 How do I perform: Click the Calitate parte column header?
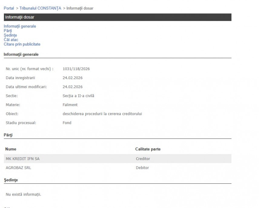[148, 149]
